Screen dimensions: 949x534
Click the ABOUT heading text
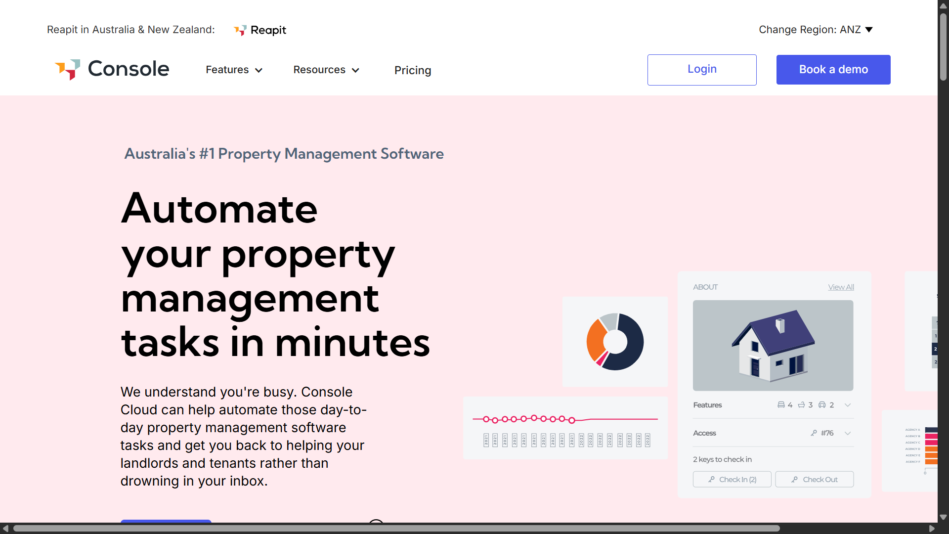point(705,287)
